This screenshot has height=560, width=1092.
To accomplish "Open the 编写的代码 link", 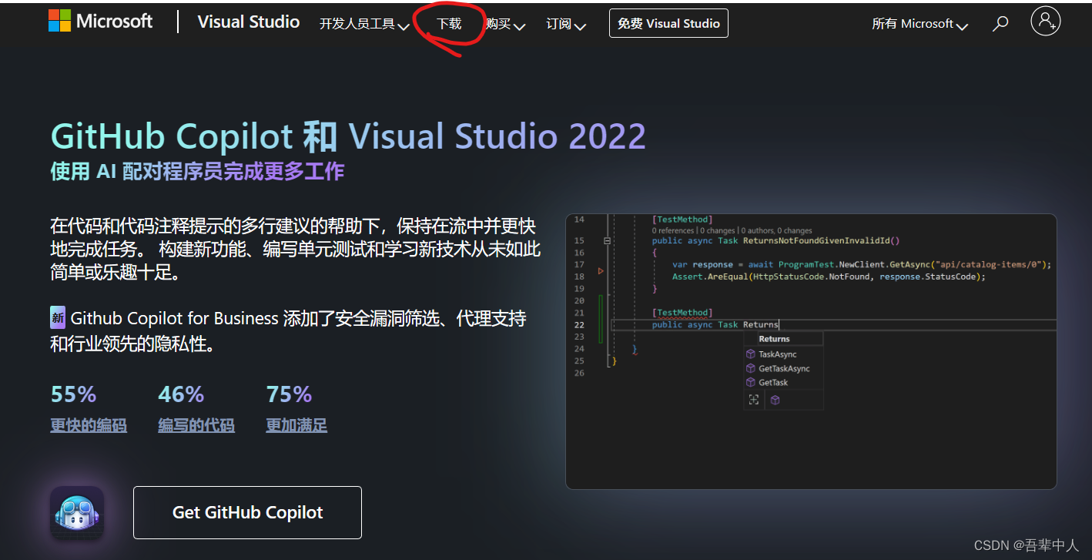I will pyautogui.click(x=196, y=425).
